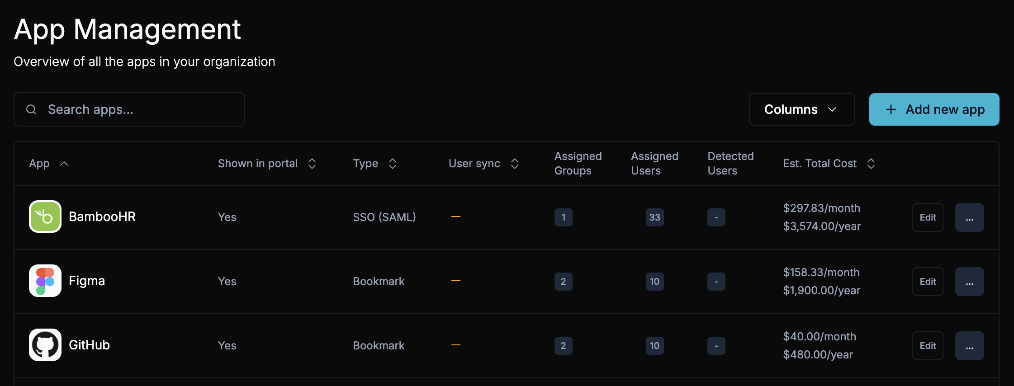1014x386 pixels.
Task: Open the Columns dropdown
Action: [x=801, y=109]
